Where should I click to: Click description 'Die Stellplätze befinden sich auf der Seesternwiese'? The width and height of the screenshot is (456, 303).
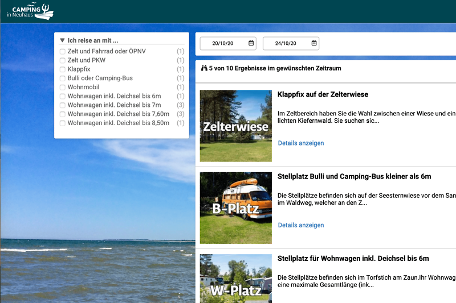[367, 199]
